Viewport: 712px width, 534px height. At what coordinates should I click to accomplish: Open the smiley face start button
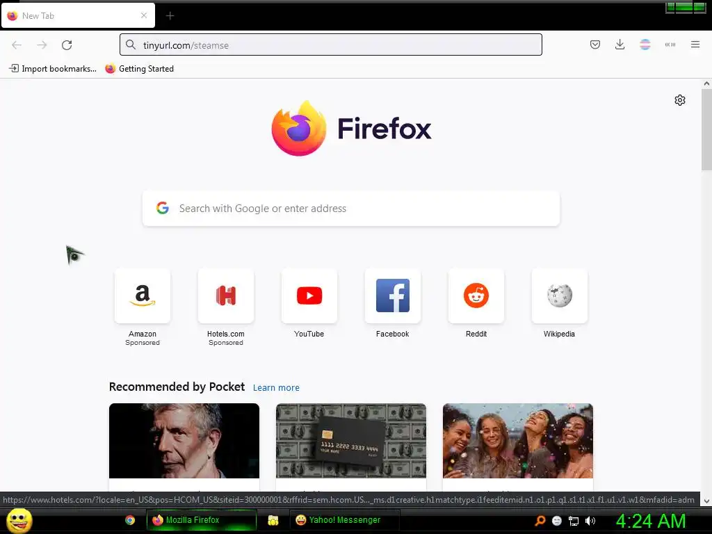point(19,520)
